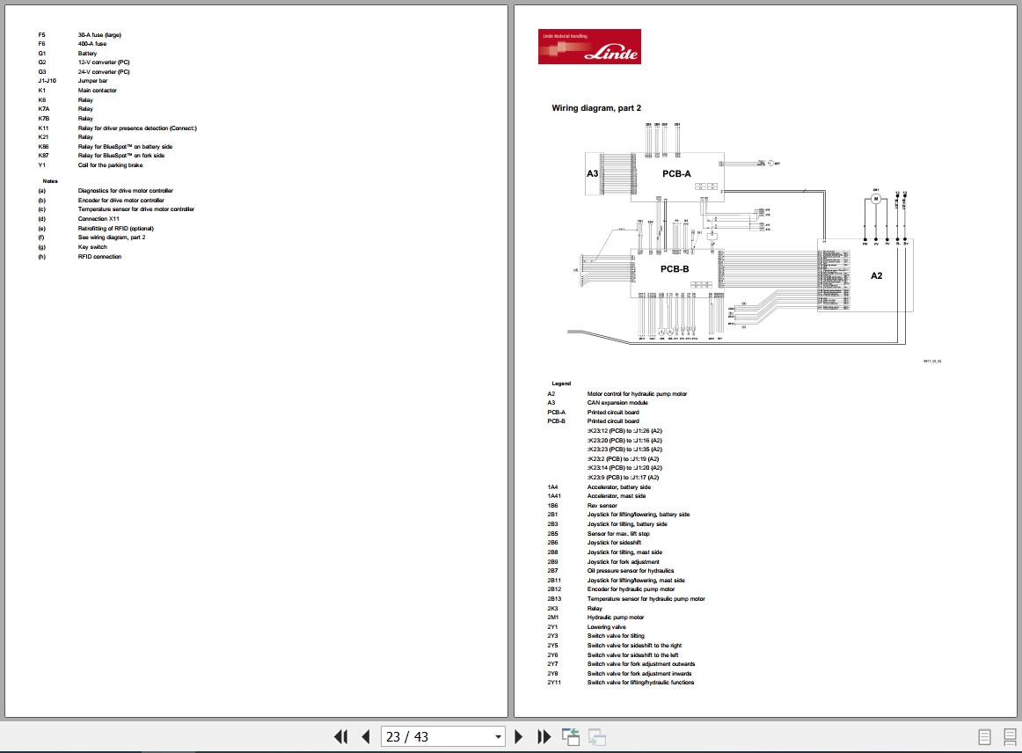Image resolution: width=1022 pixels, height=753 pixels.
Task: Click 'Relay for BlueSpot on battery side'
Action: [x=125, y=147]
